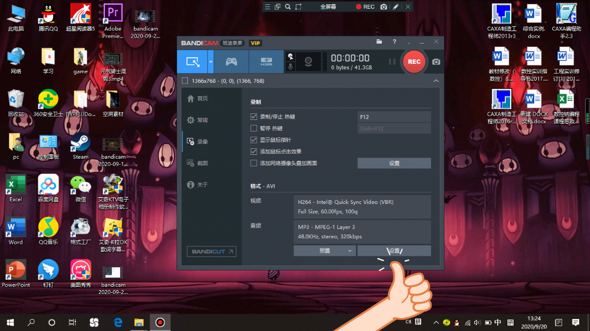The width and height of the screenshot is (590, 331).
Task: Click the VIP badge in Bandicam title
Action: tap(255, 43)
